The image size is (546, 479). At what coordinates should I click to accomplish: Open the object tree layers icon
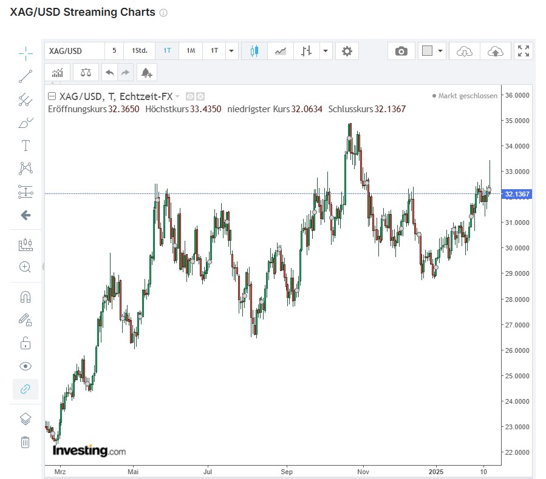coord(26,419)
